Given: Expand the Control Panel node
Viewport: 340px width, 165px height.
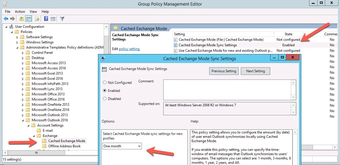Looking at the screenshot, I should (23, 53).
